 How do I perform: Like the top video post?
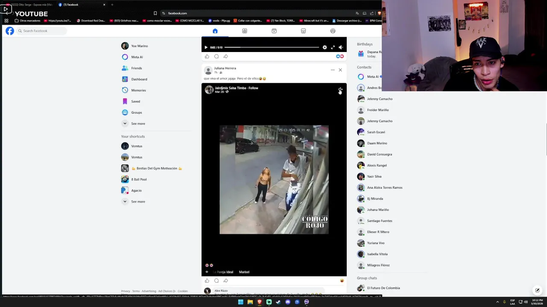point(207,56)
